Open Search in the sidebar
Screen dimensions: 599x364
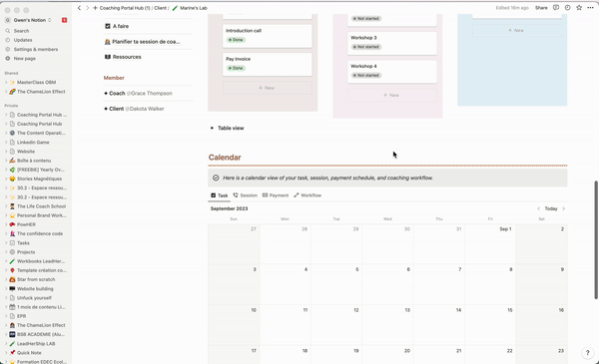(21, 31)
